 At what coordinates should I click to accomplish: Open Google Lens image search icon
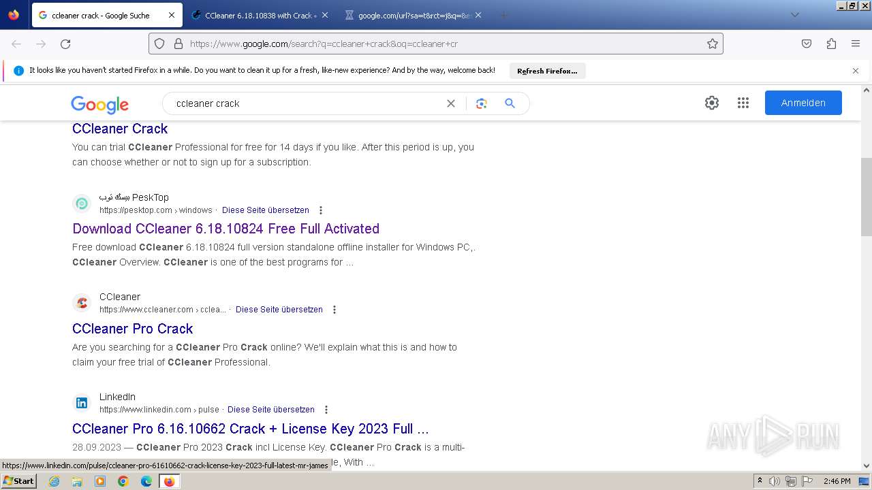(x=482, y=103)
